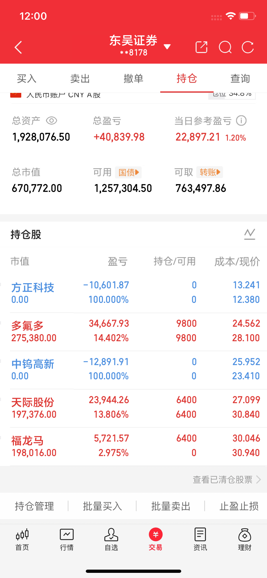Screen dimensions: 267x578
Task: Sort by the 盈亏 column header
Action: click(x=118, y=261)
